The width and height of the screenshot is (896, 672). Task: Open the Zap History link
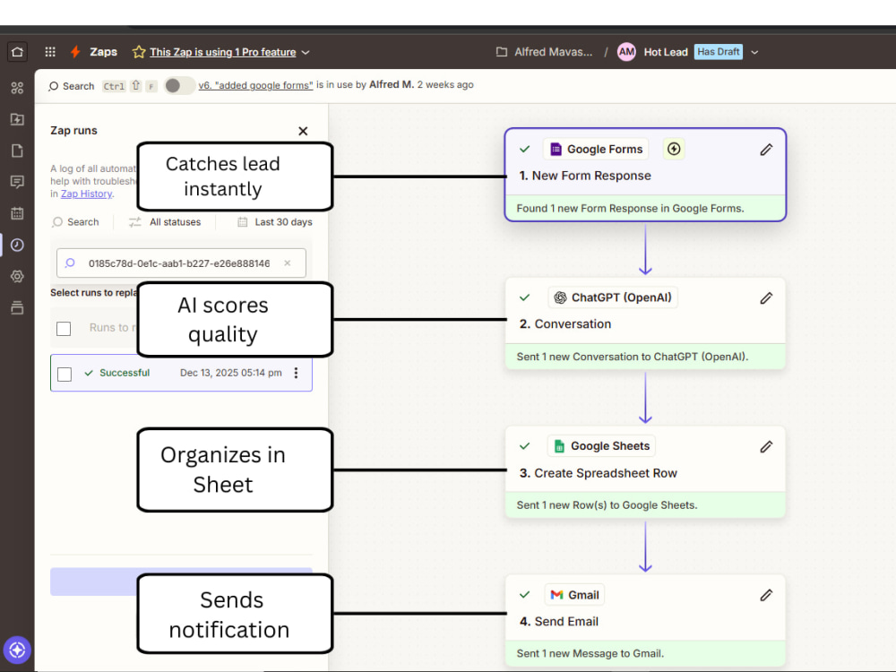(86, 194)
